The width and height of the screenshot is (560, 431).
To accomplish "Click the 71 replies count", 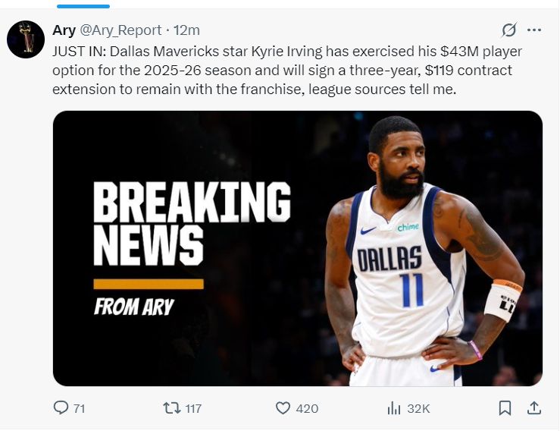I will tap(80, 408).
